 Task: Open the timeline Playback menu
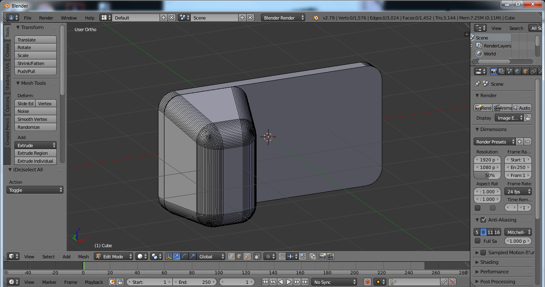coord(94,282)
